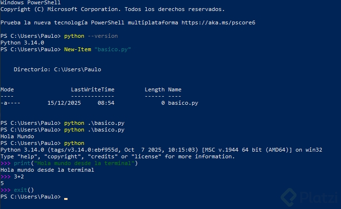Click the Name column header

pyautogui.click(x=175, y=89)
